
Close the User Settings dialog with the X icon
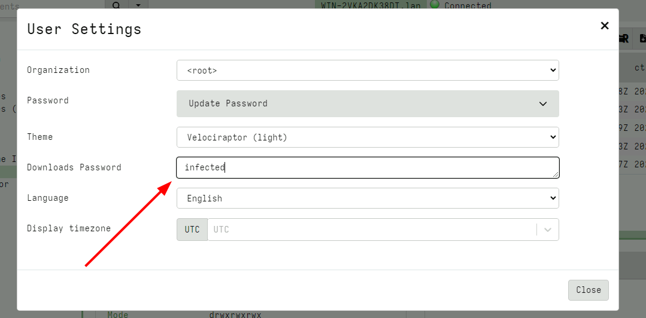tap(605, 26)
